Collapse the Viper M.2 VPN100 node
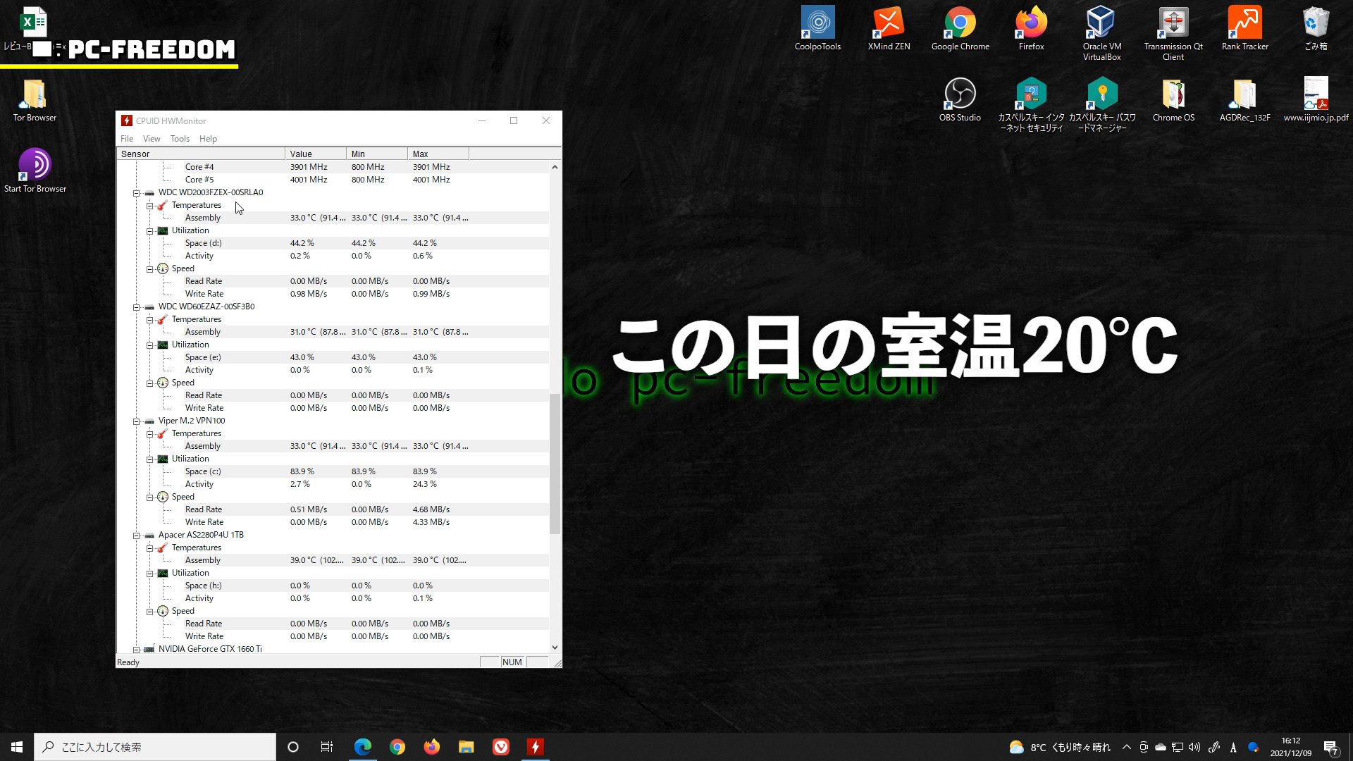 click(137, 421)
